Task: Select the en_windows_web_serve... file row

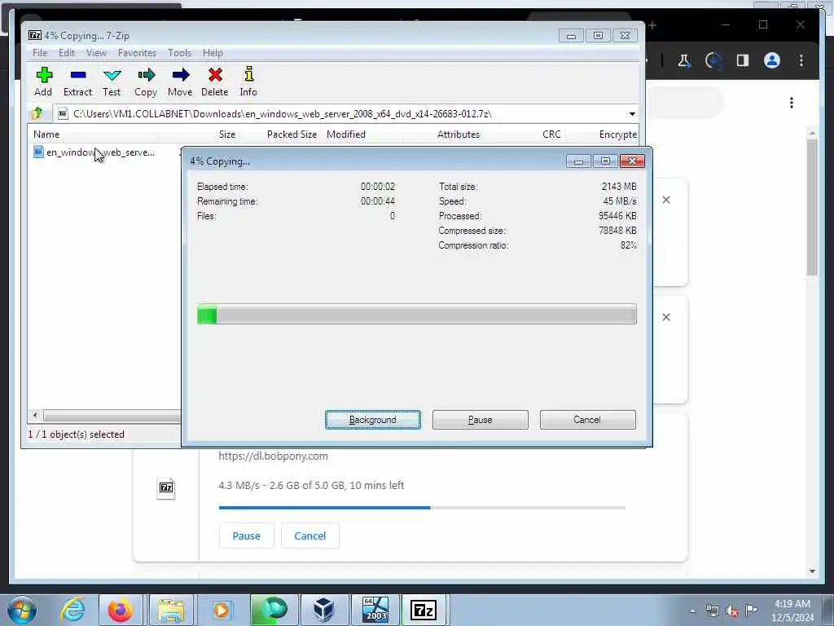Action: coord(94,152)
